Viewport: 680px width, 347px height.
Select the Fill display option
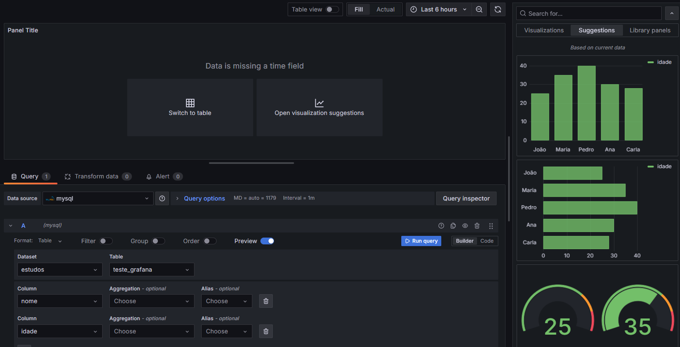click(359, 9)
